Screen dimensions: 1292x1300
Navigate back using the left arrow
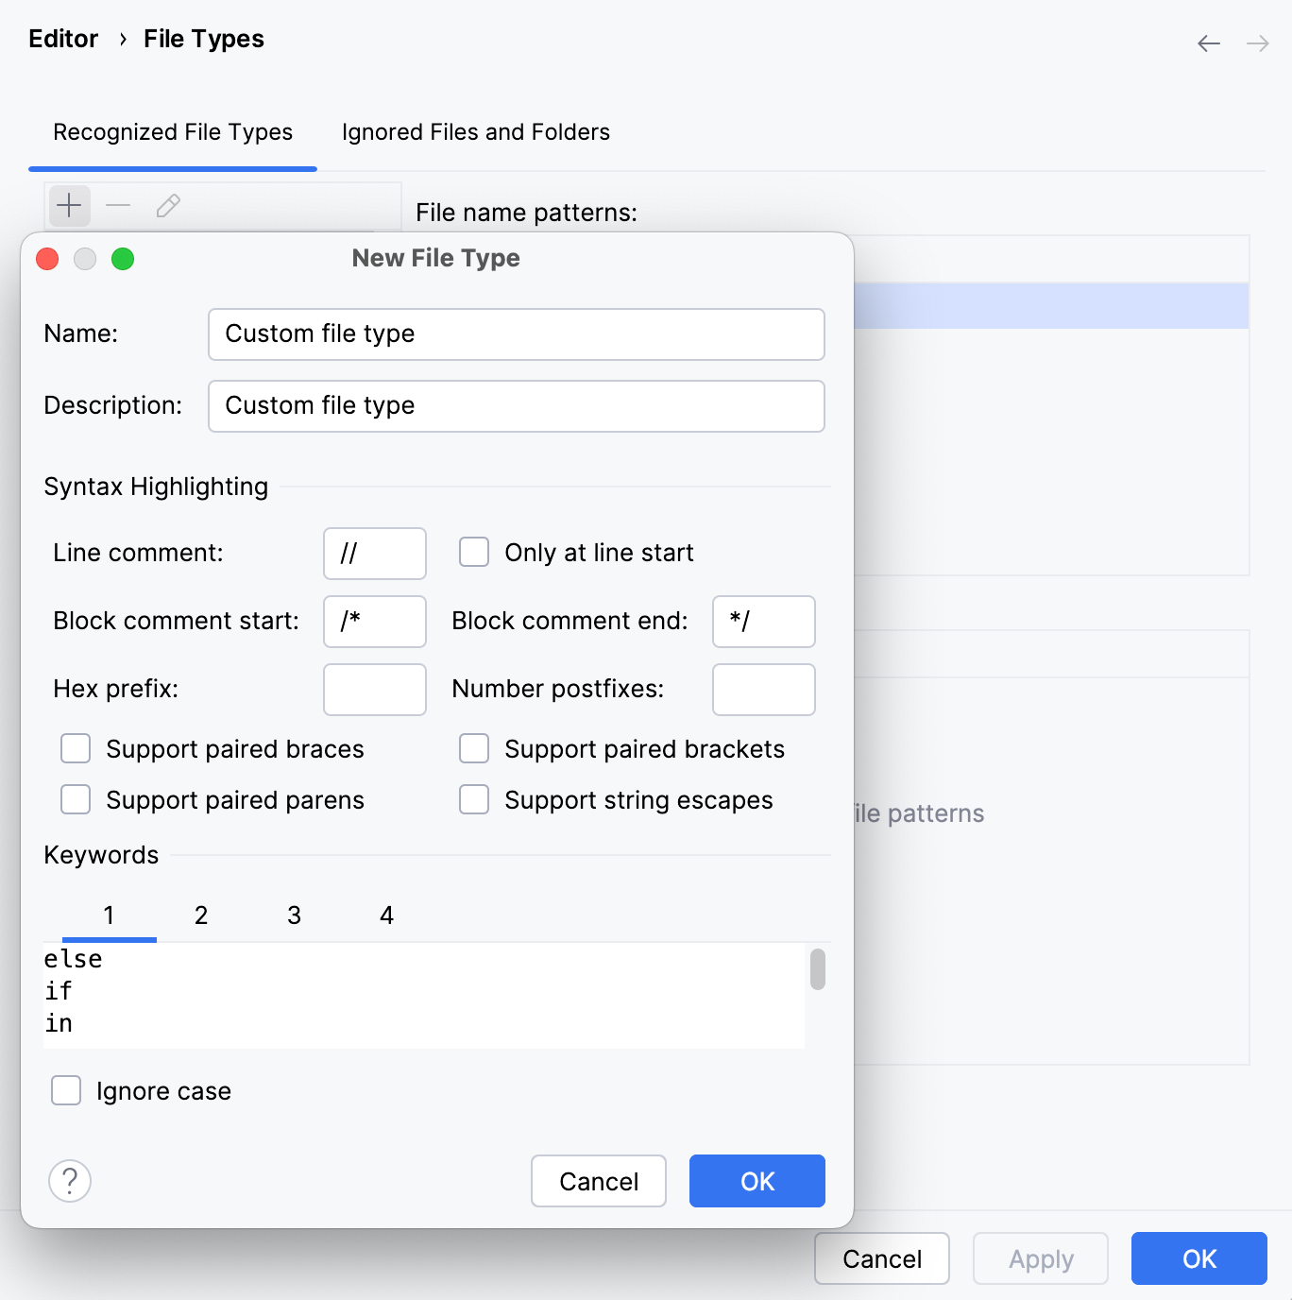tap(1209, 43)
